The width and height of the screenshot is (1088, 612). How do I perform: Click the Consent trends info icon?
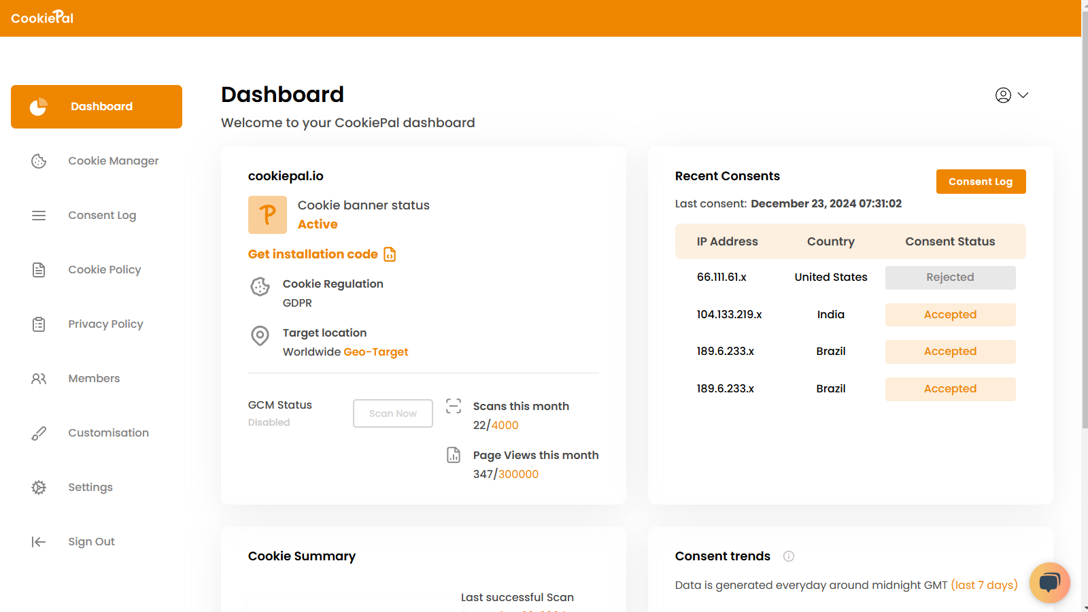[x=789, y=556]
